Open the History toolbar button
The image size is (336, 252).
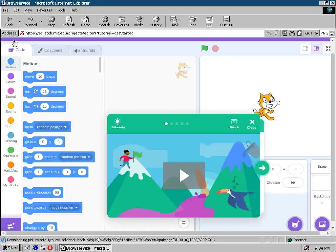click(156, 21)
